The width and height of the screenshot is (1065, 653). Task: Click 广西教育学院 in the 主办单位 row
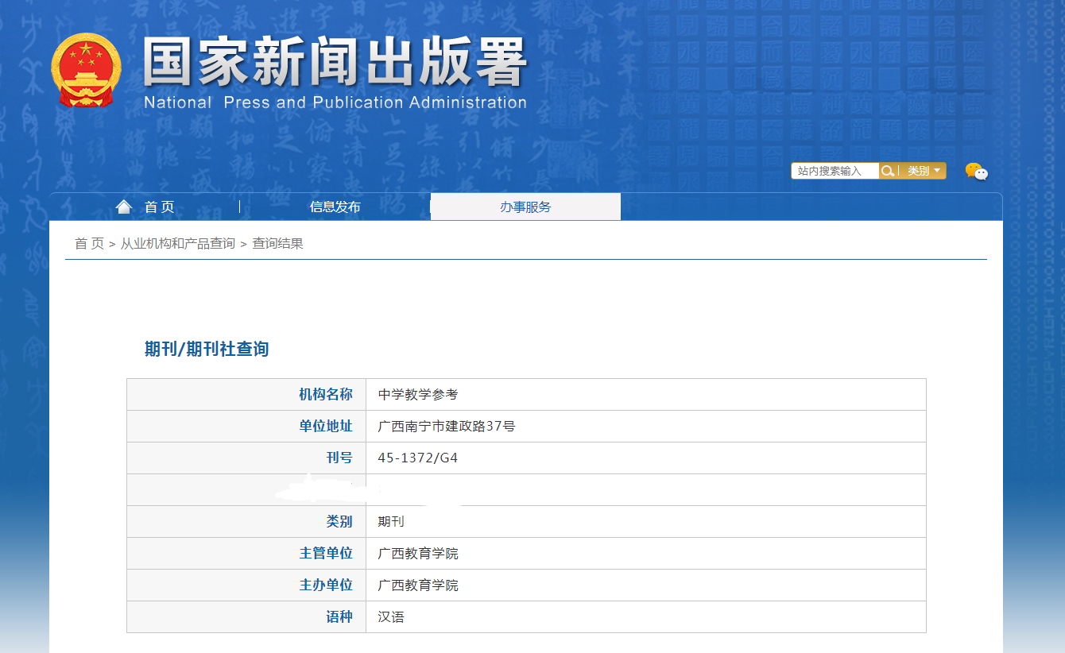click(x=418, y=585)
